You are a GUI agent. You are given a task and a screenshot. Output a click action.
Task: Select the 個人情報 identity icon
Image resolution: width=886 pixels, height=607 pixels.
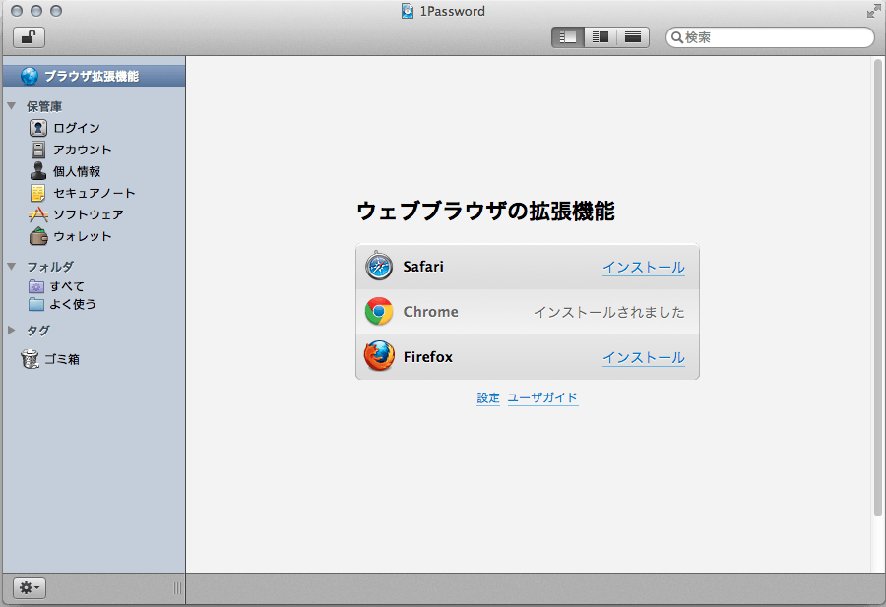pos(38,171)
